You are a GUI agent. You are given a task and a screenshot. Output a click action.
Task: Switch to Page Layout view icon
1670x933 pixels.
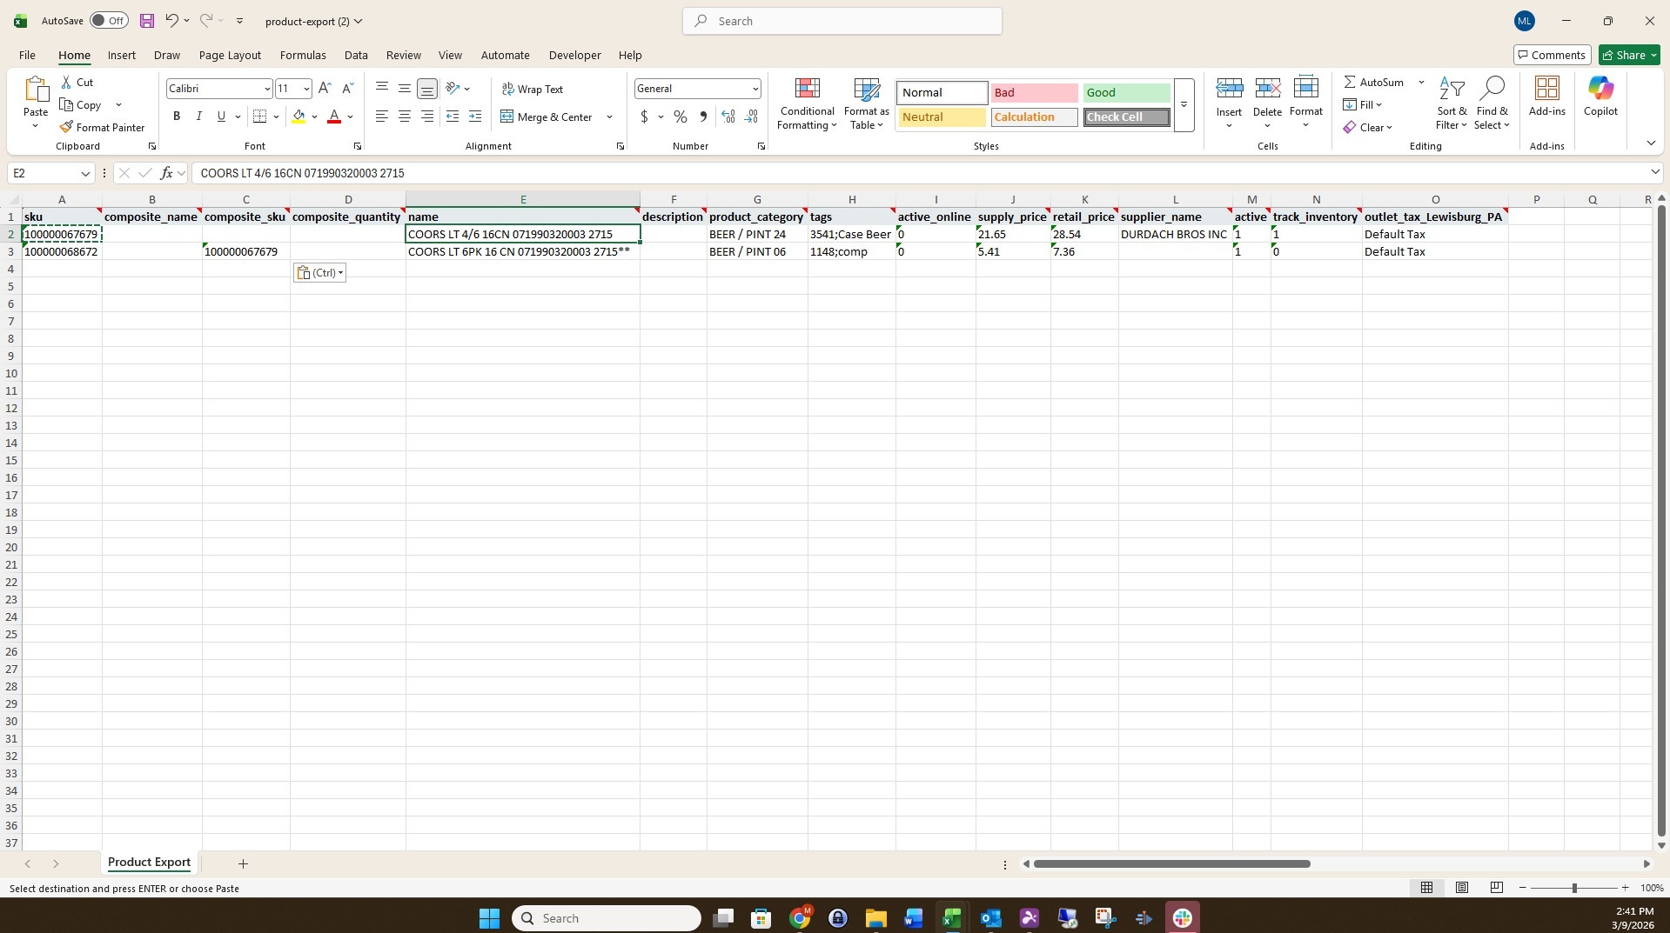(1462, 888)
